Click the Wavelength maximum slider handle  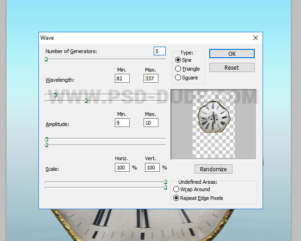coord(86,100)
